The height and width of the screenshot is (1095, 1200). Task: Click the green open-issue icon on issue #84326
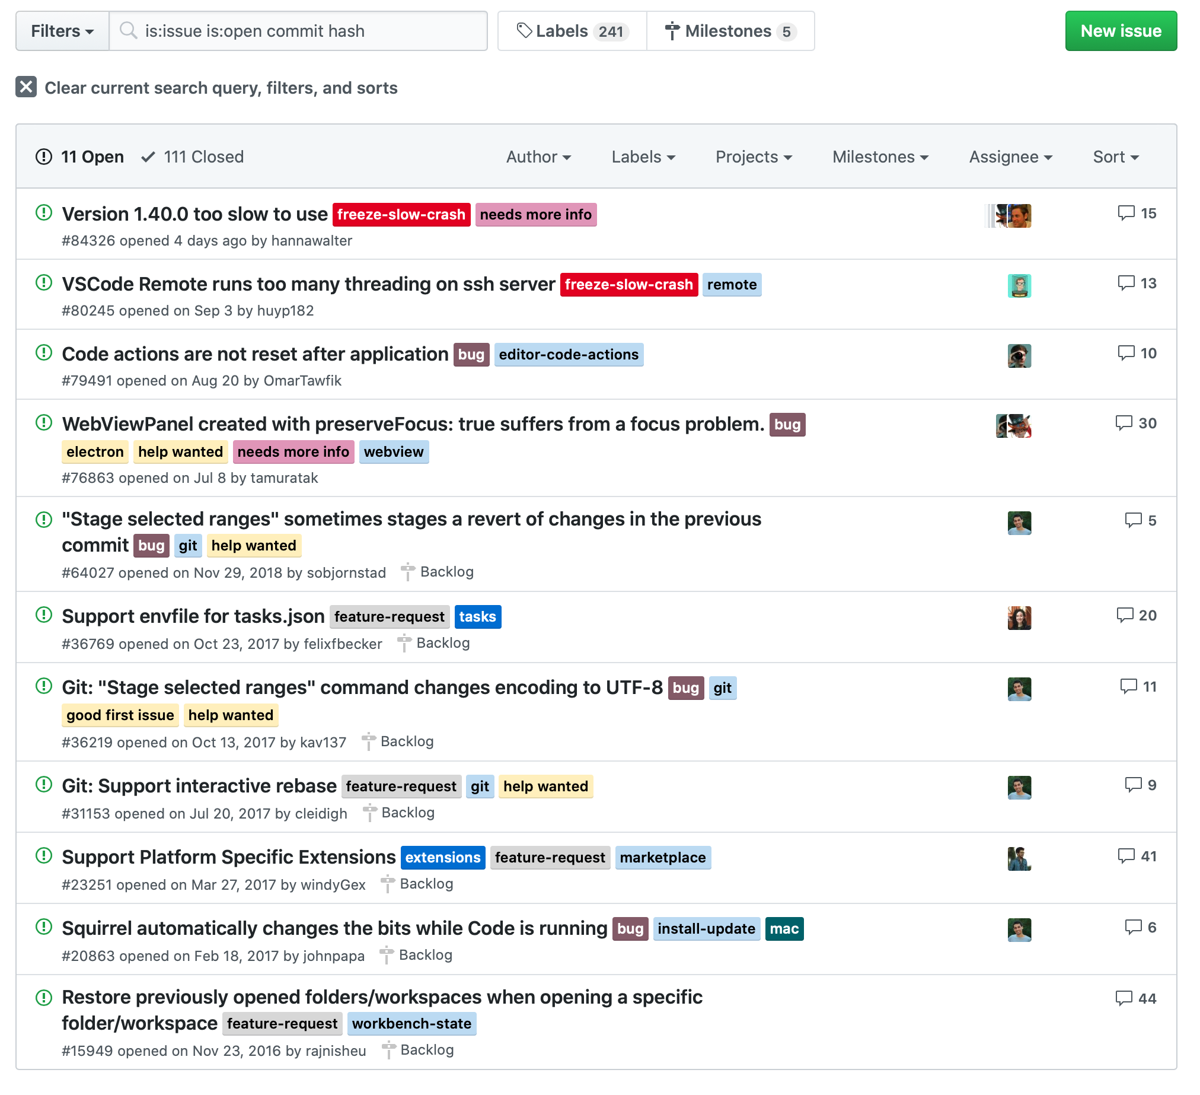pyautogui.click(x=44, y=213)
